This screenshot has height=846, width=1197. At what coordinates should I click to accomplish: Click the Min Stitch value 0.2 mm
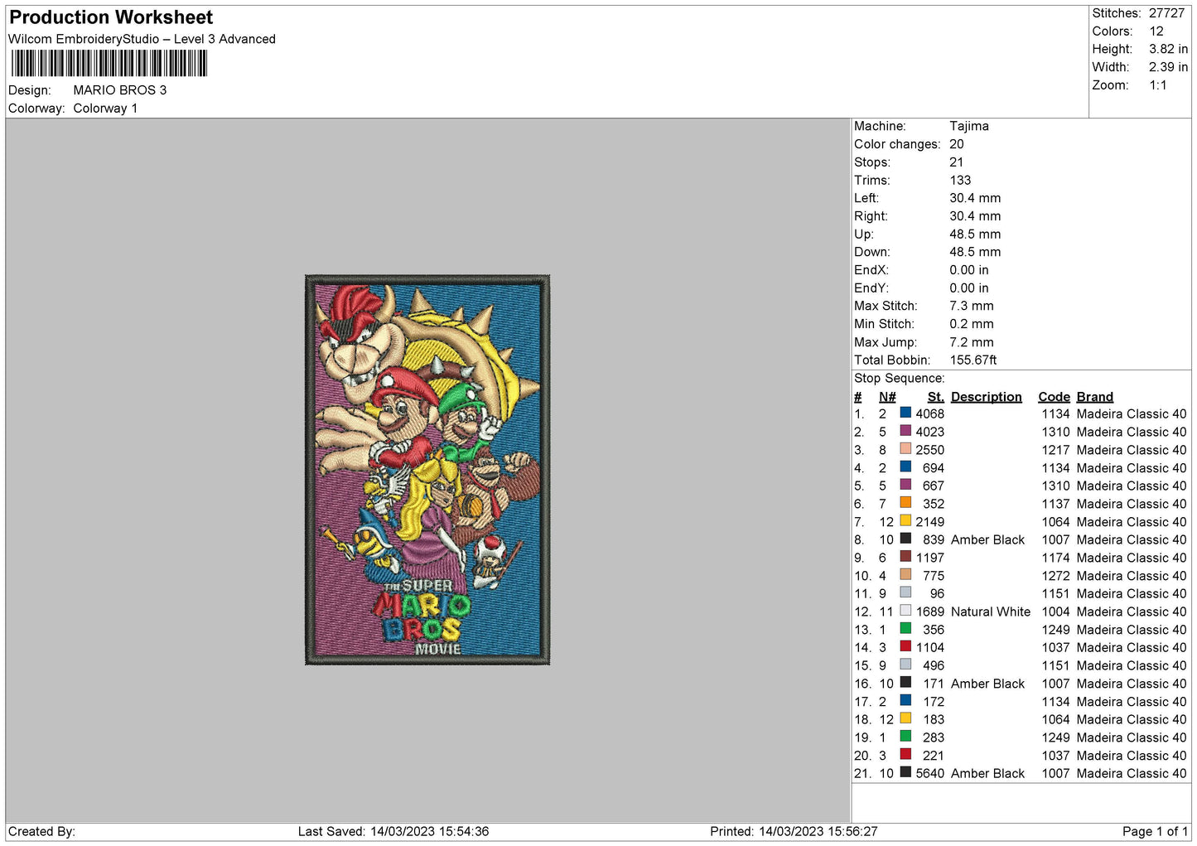click(x=973, y=324)
